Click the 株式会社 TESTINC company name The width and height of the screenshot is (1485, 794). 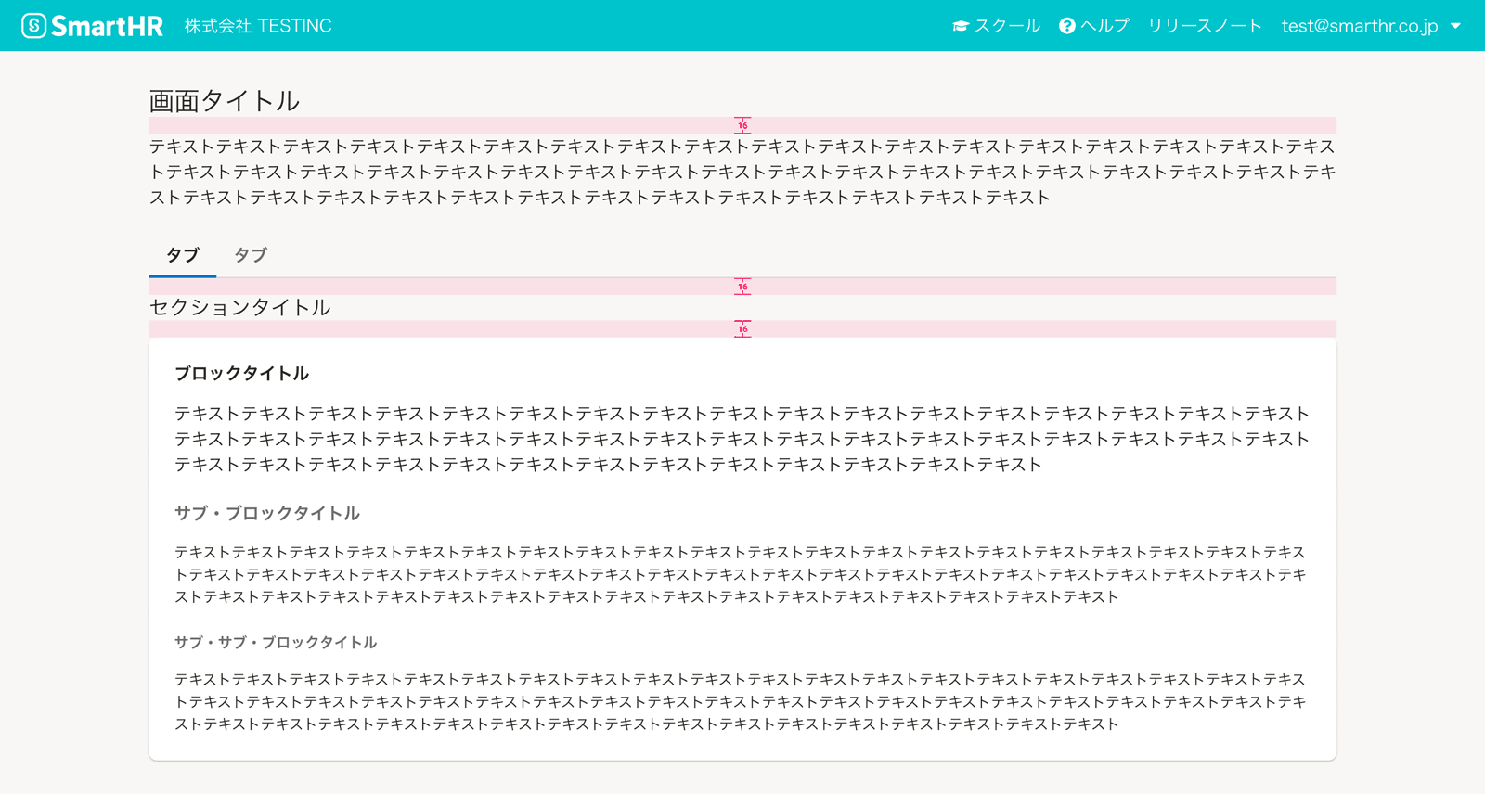(x=258, y=26)
